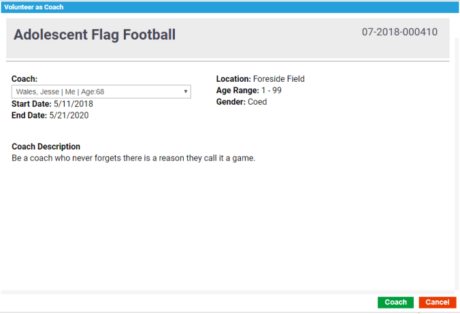Select the activity number 07-2018-000410

coord(399,32)
